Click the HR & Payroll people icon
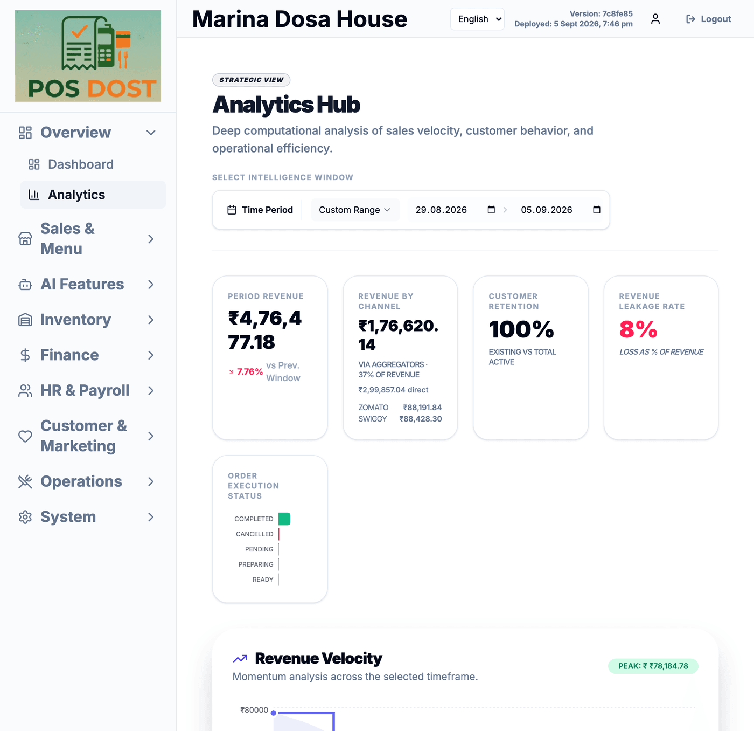The width and height of the screenshot is (754, 731). pos(25,390)
